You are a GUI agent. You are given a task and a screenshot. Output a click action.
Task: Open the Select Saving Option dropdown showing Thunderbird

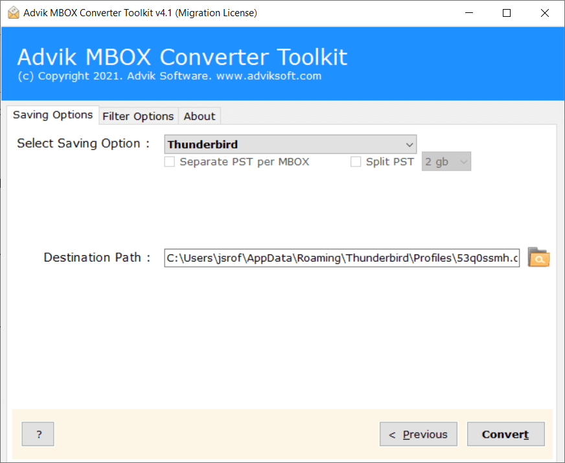pyautogui.click(x=290, y=144)
